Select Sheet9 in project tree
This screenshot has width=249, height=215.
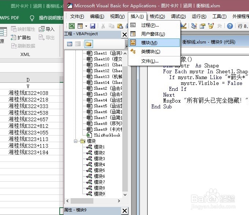(x=104, y=129)
